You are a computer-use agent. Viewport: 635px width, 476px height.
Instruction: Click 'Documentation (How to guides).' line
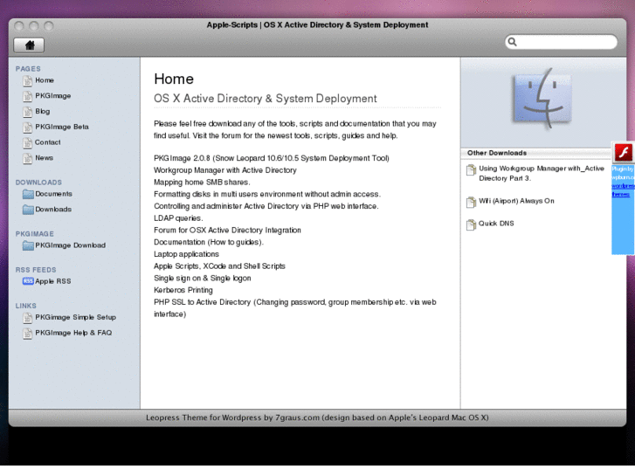pyautogui.click(x=209, y=242)
